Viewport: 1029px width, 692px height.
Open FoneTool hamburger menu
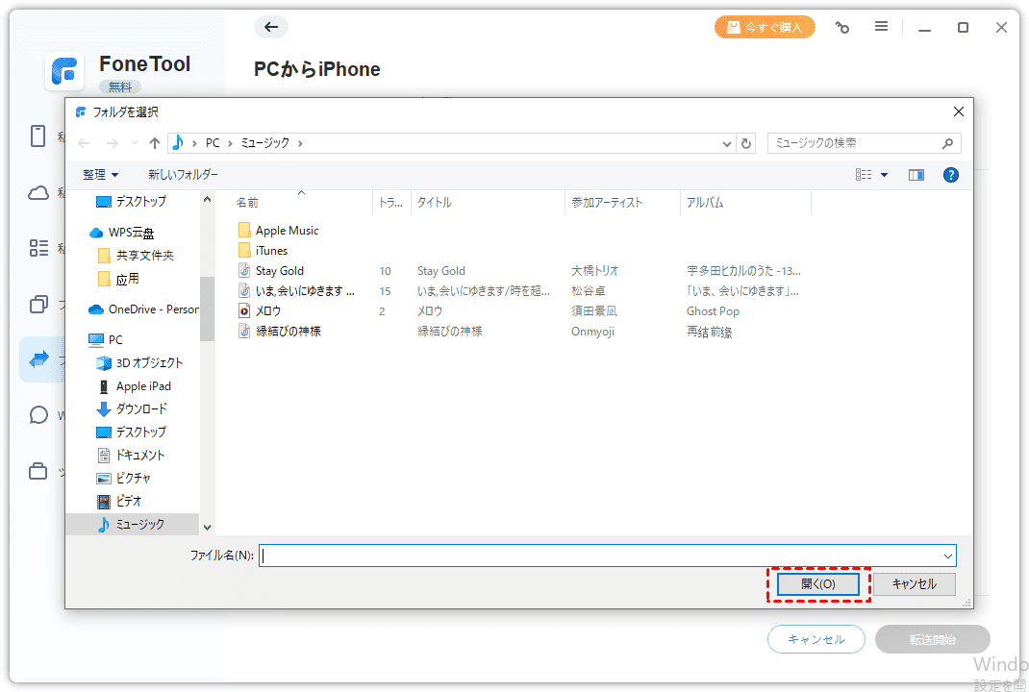[881, 27]
